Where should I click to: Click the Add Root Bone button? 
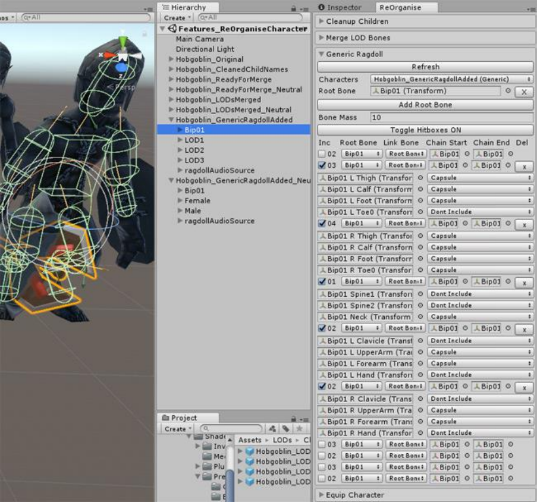coord(425,105)
